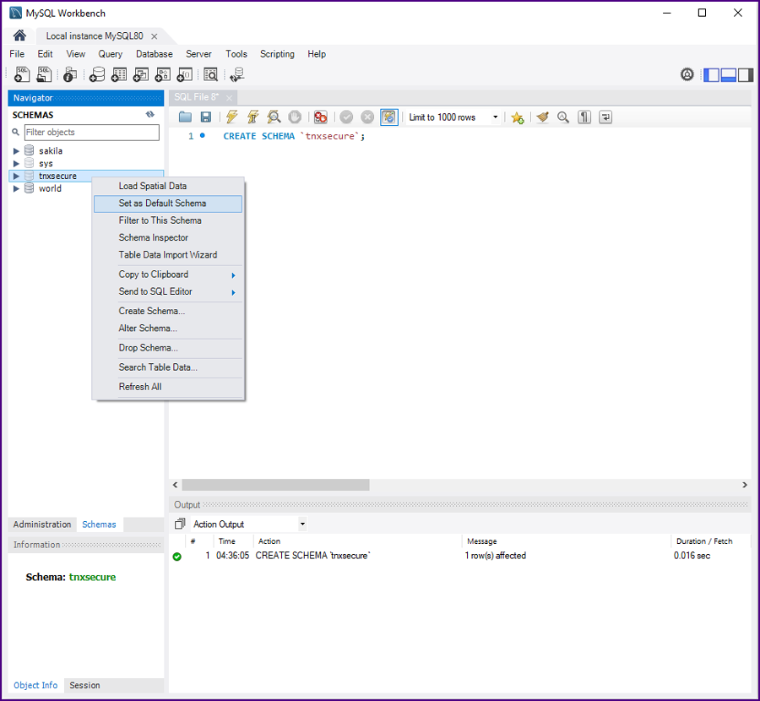Click the commit checkmark icon
760x701 pixels.
pyautogui.click(x=346, y=117)
